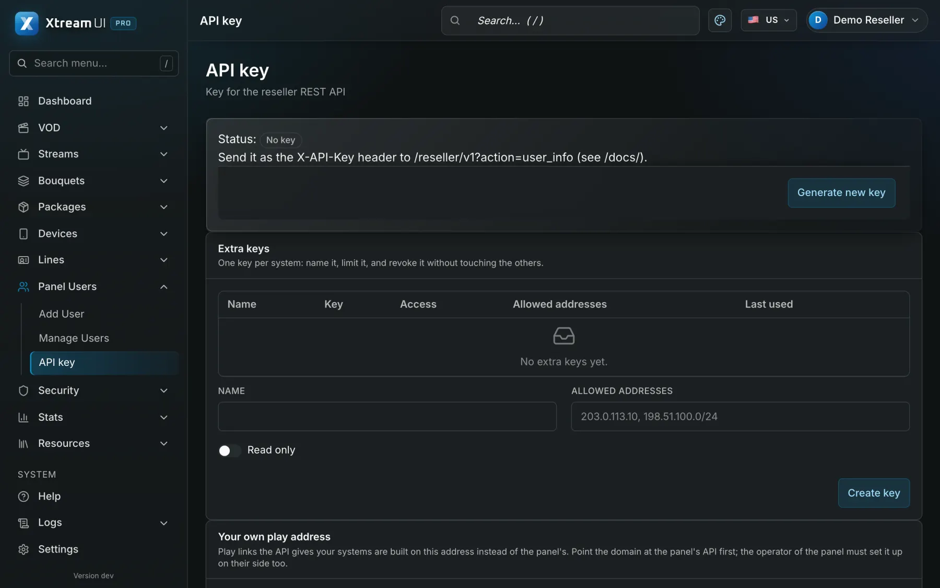Click the Stats chart icon
This screenshot has width=940, height=588.
23,417
